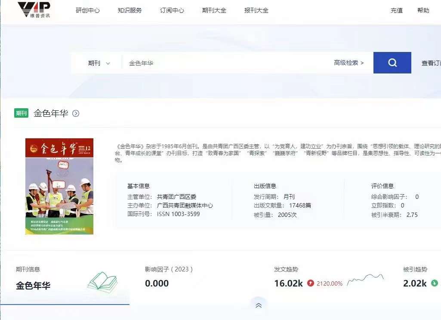Click the 2.02k citation trend value

pyautogui.click(x=415, y=283)
